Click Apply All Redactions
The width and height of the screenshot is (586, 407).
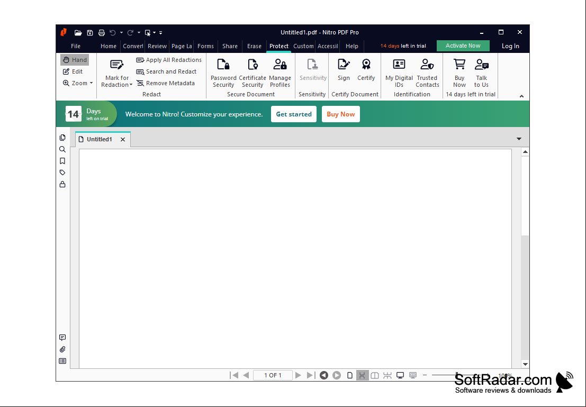169,60
